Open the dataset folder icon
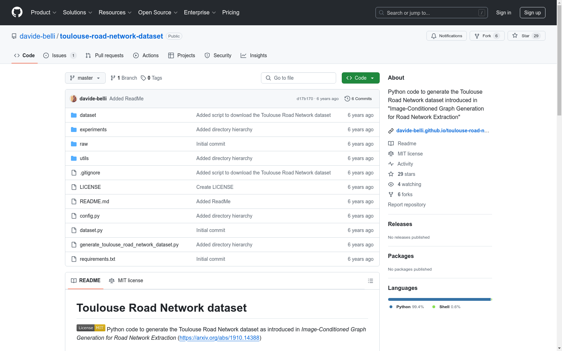 click(x=74, y=115)
